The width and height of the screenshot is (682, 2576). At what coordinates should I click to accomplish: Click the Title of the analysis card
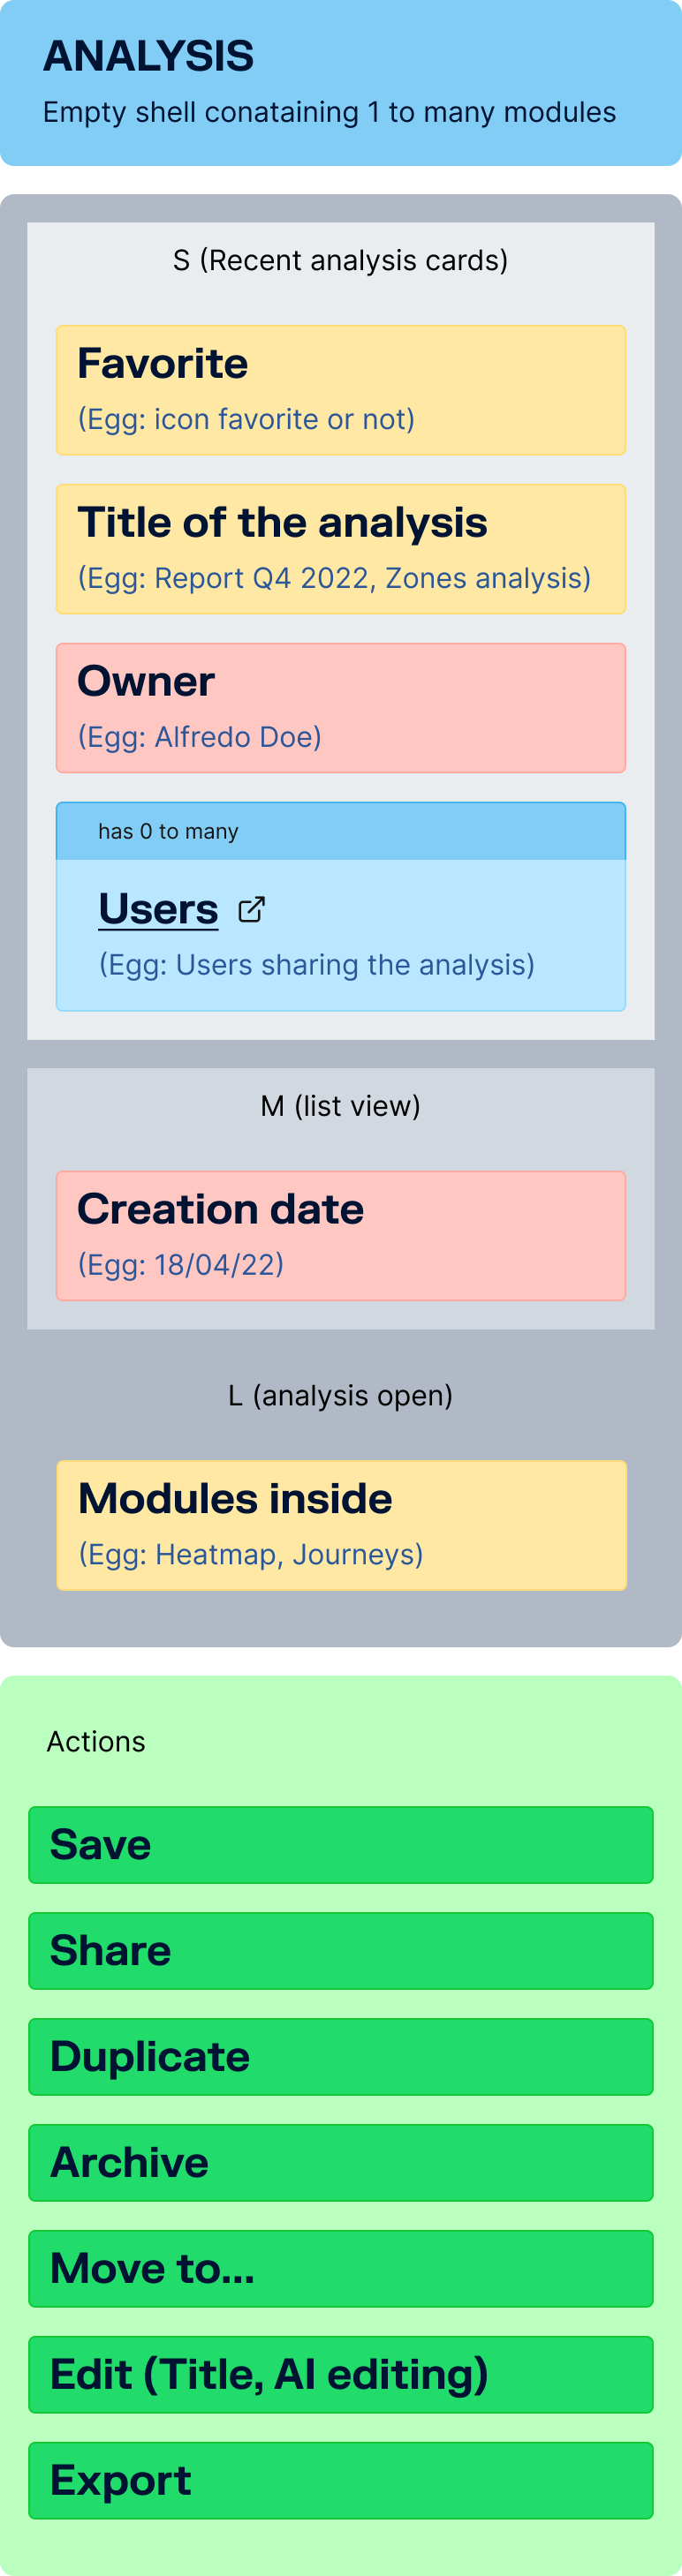click(x=340, y=549)
